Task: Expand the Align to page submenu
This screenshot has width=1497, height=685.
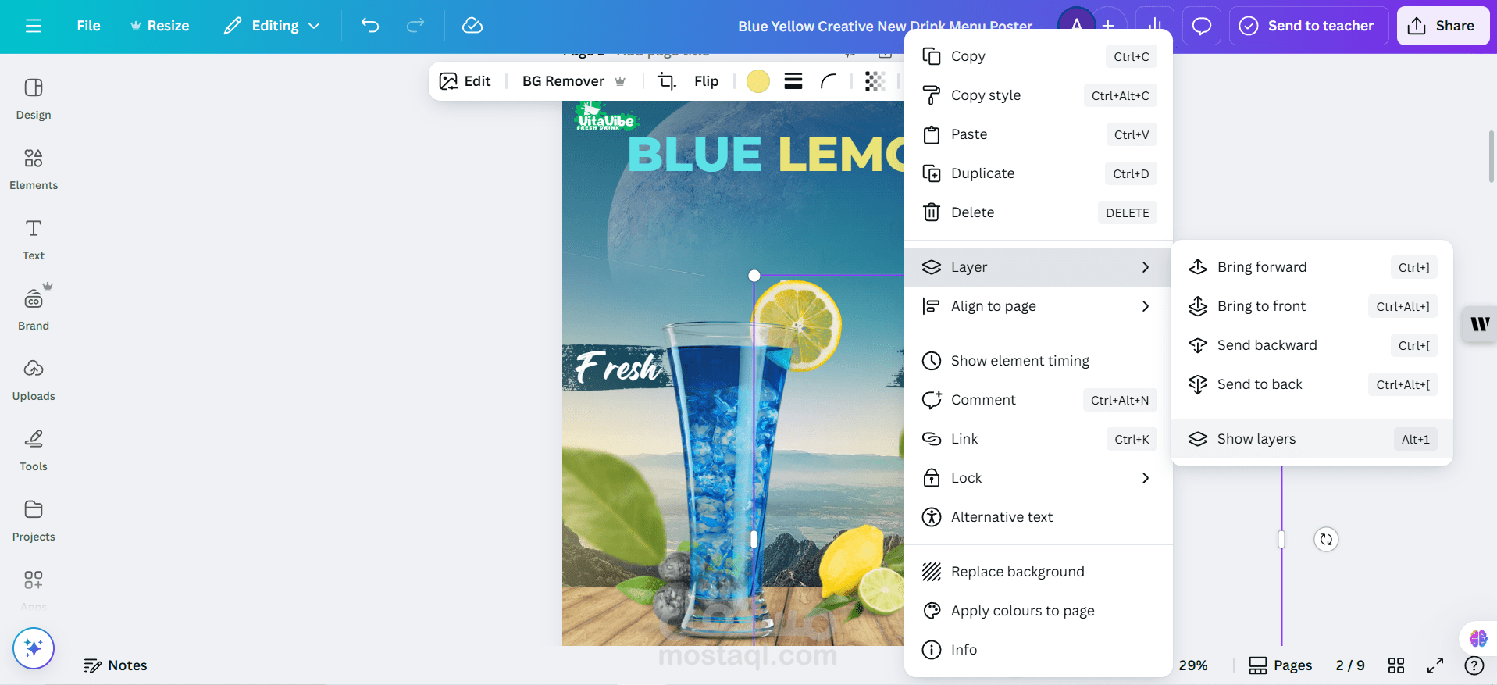Action: [x=1039, y=306]
